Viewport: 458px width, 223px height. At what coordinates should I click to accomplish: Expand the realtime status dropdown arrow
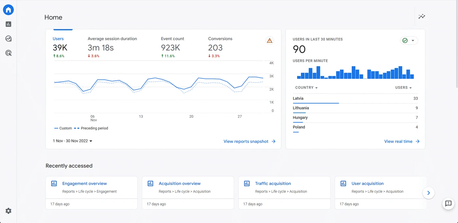413,41
